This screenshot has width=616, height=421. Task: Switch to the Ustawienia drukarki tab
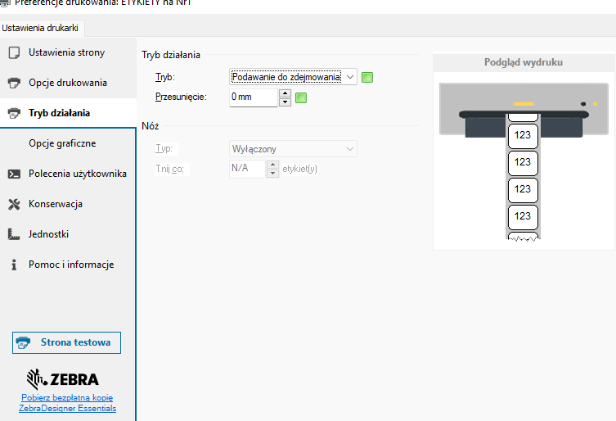(41, 27)
